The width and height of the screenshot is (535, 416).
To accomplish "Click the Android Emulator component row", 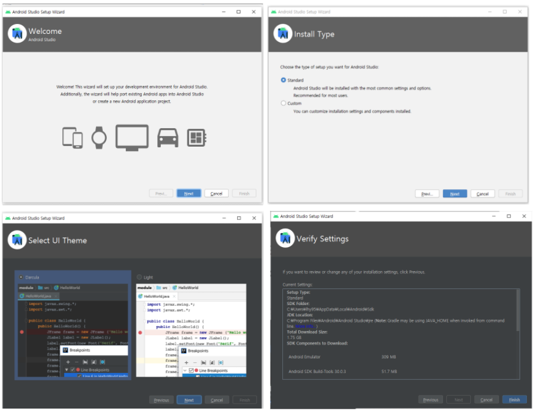I will pos(342,357).
